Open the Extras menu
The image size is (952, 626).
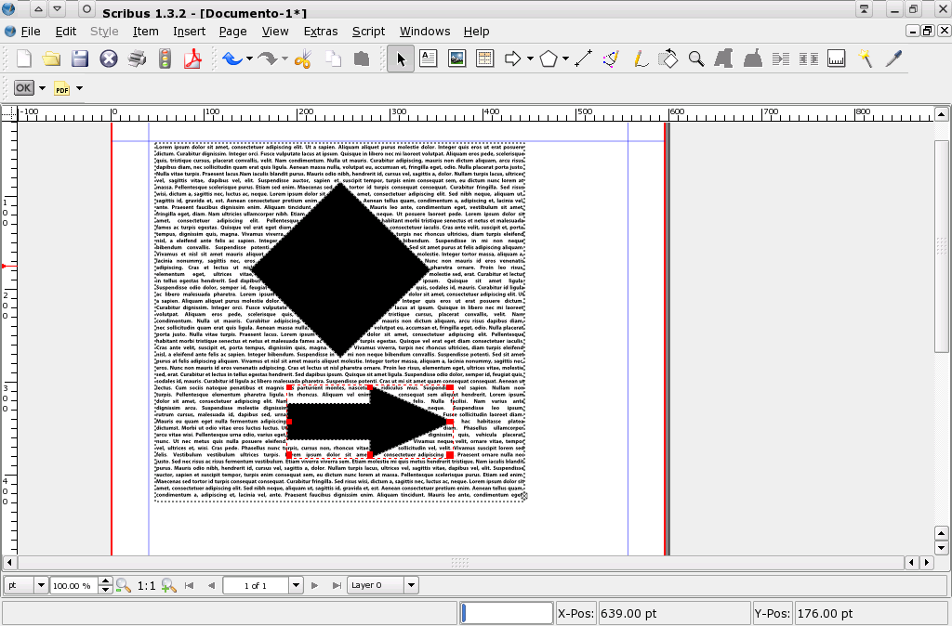pos(321,31)
